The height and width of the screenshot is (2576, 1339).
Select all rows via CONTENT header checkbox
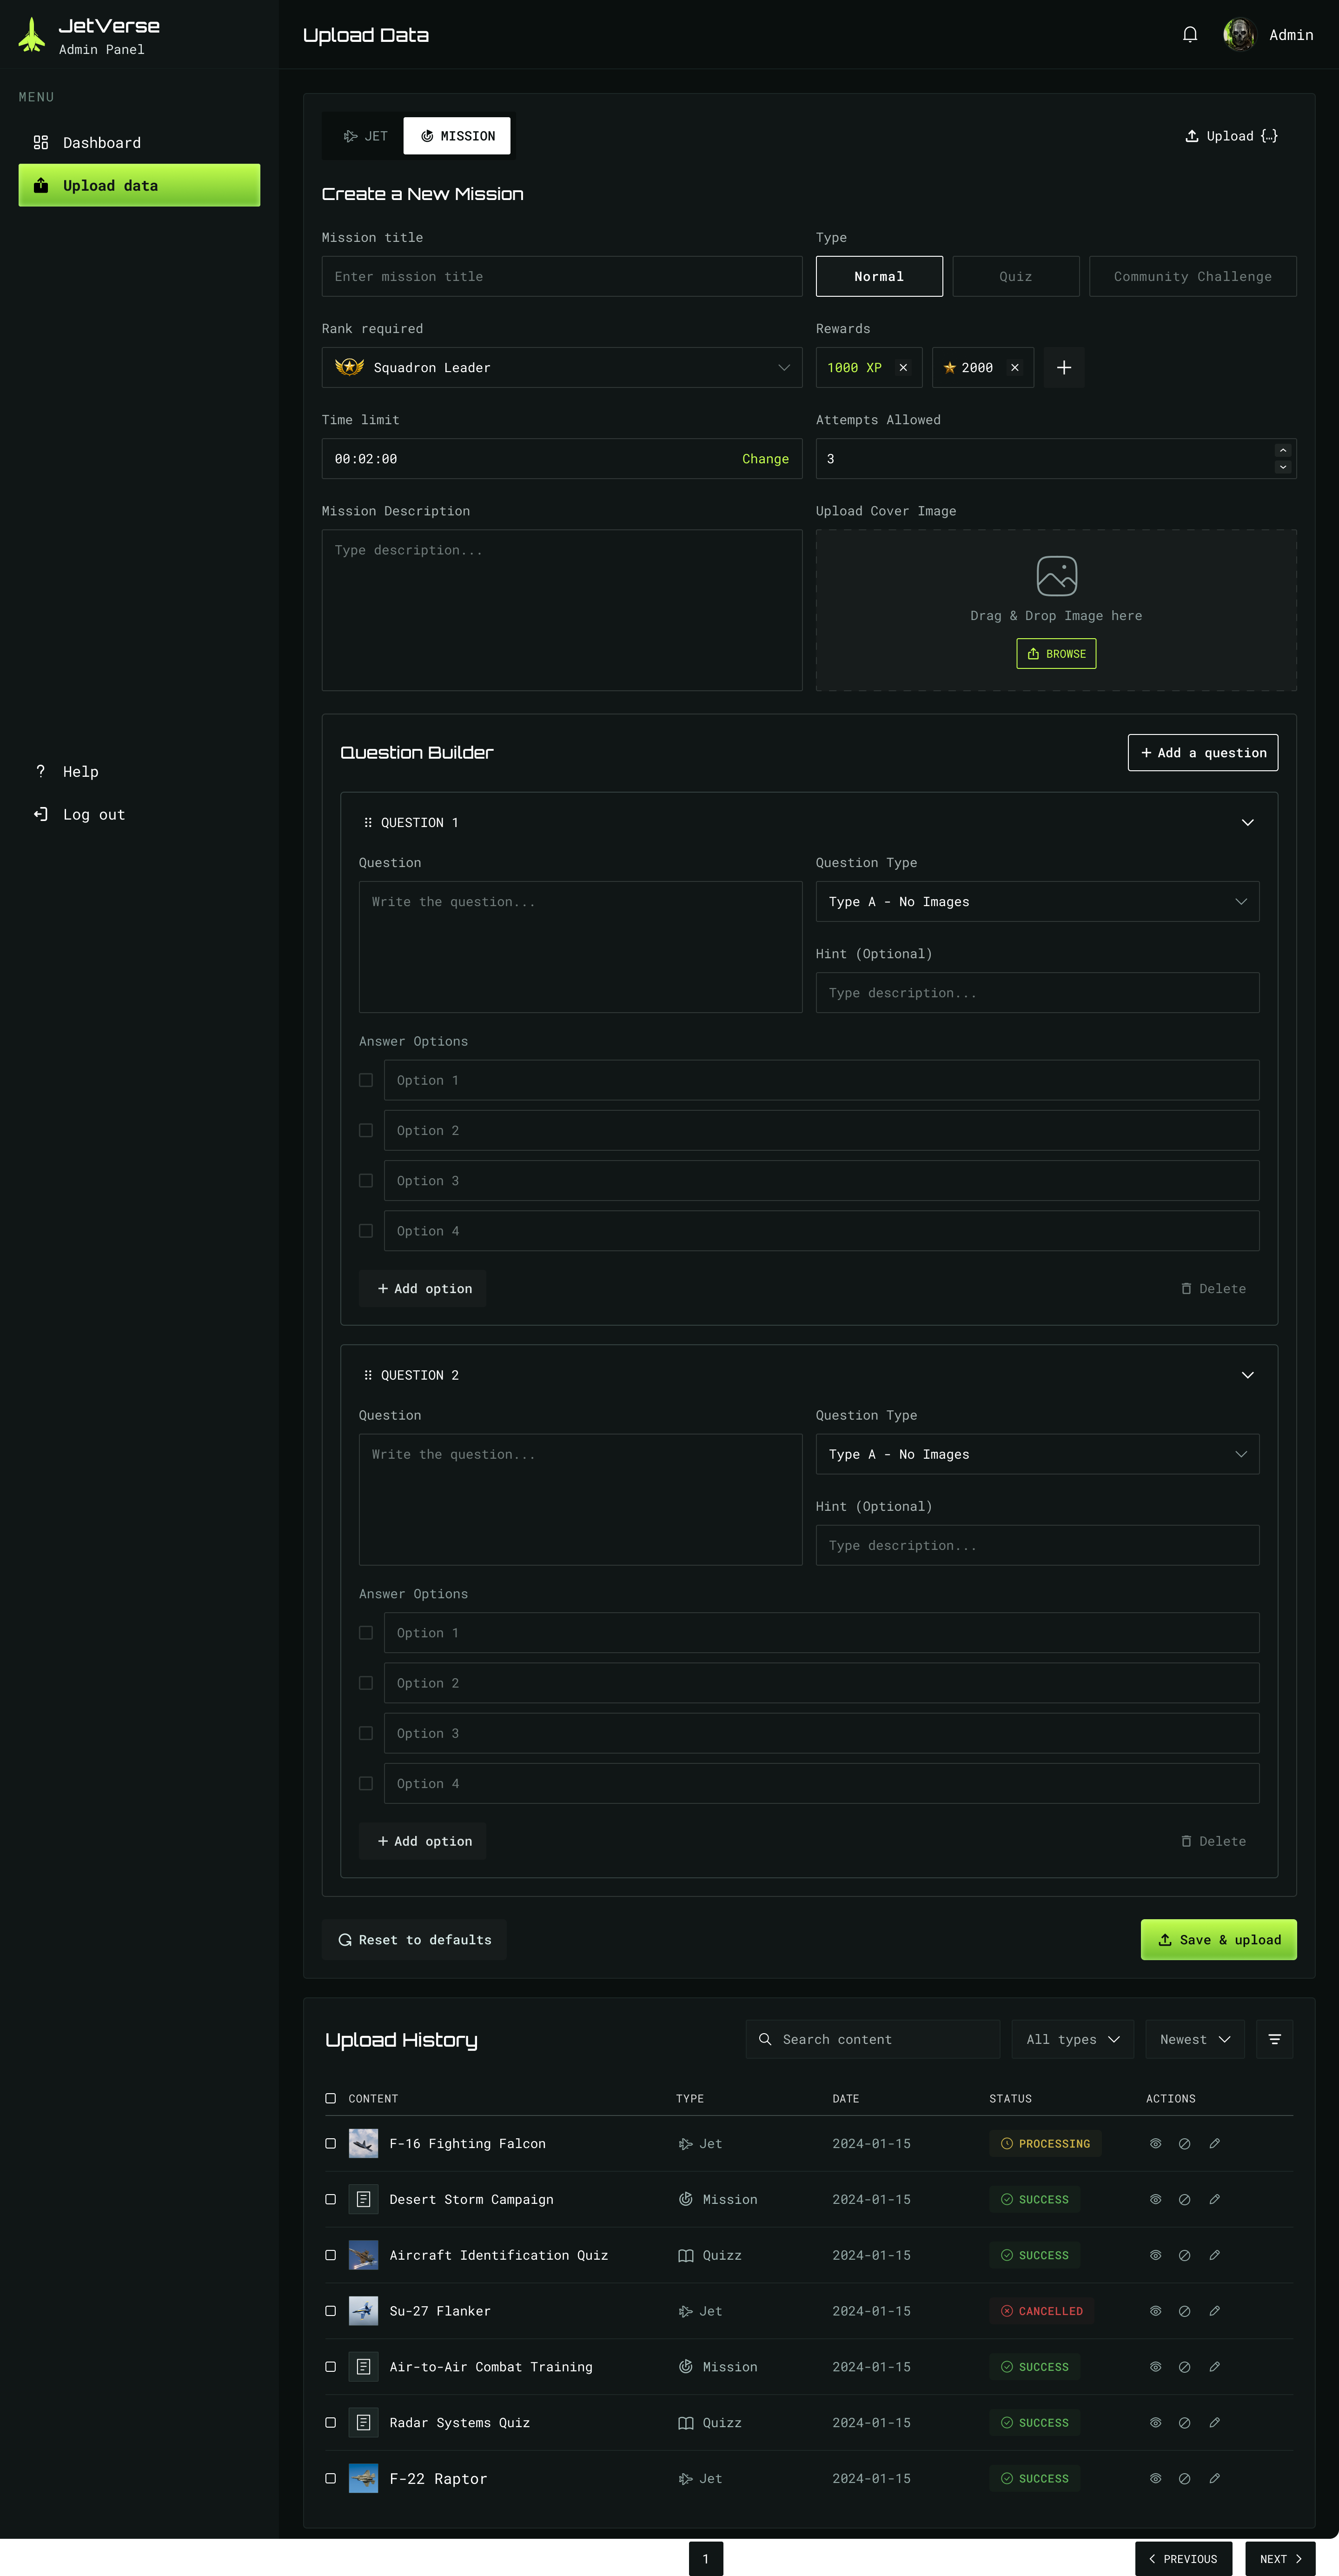click(331, 2099)
